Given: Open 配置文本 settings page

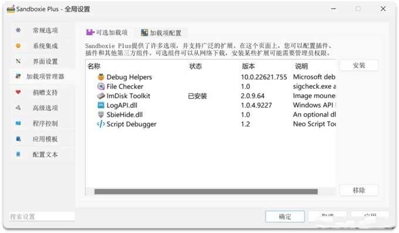Looking at the screenshot, I should [43, 154].
